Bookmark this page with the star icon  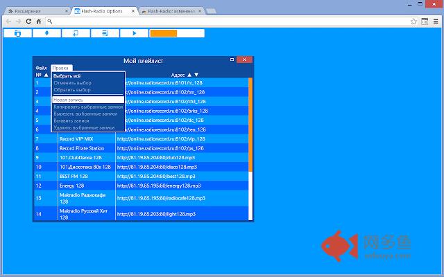(413, 21)
